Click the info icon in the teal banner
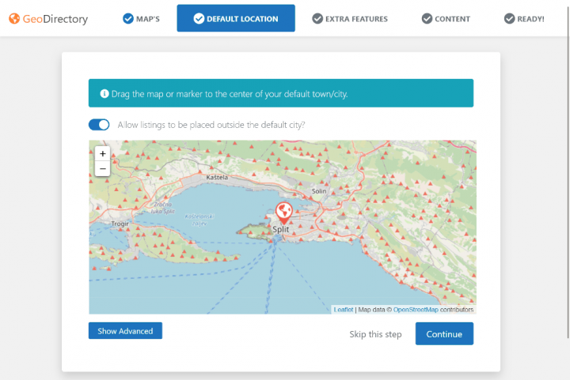 pyautogui.click(x=104, y=94)
